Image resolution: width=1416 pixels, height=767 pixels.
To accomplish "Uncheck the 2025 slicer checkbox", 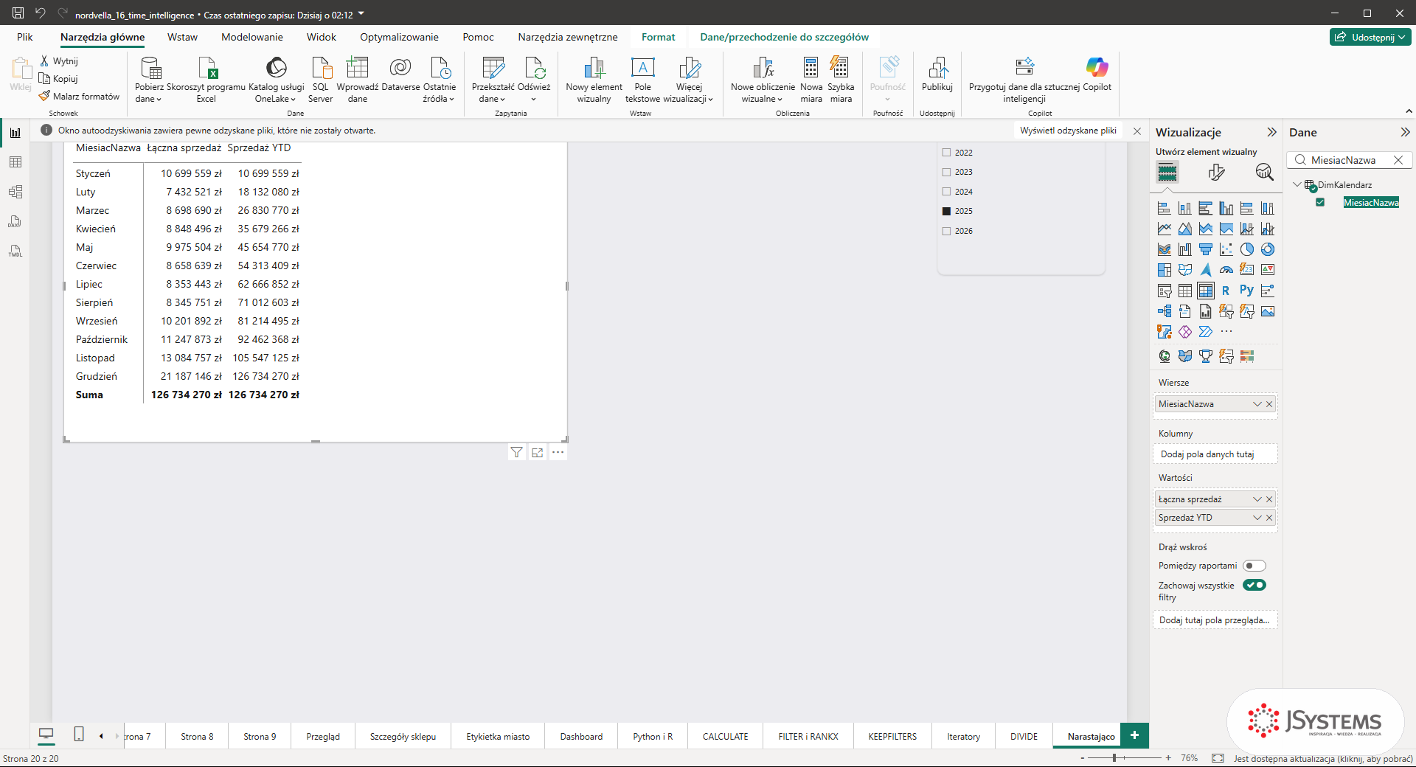I will click(947, 211).
